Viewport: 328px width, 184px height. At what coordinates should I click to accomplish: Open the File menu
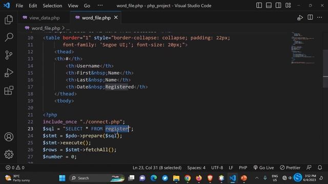coord(19,6)
